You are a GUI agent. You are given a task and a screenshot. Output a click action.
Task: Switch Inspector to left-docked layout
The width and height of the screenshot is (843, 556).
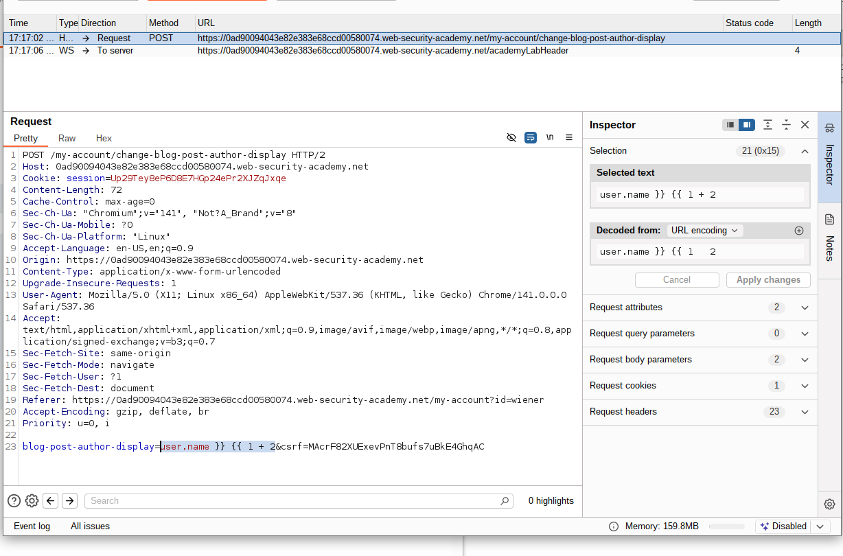[x=730, y=125]
